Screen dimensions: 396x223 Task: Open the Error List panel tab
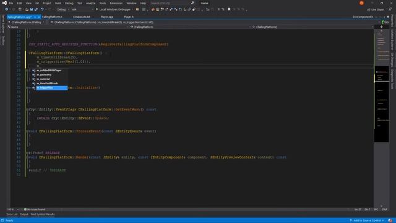pyautogui.click(x=12, y=214)
